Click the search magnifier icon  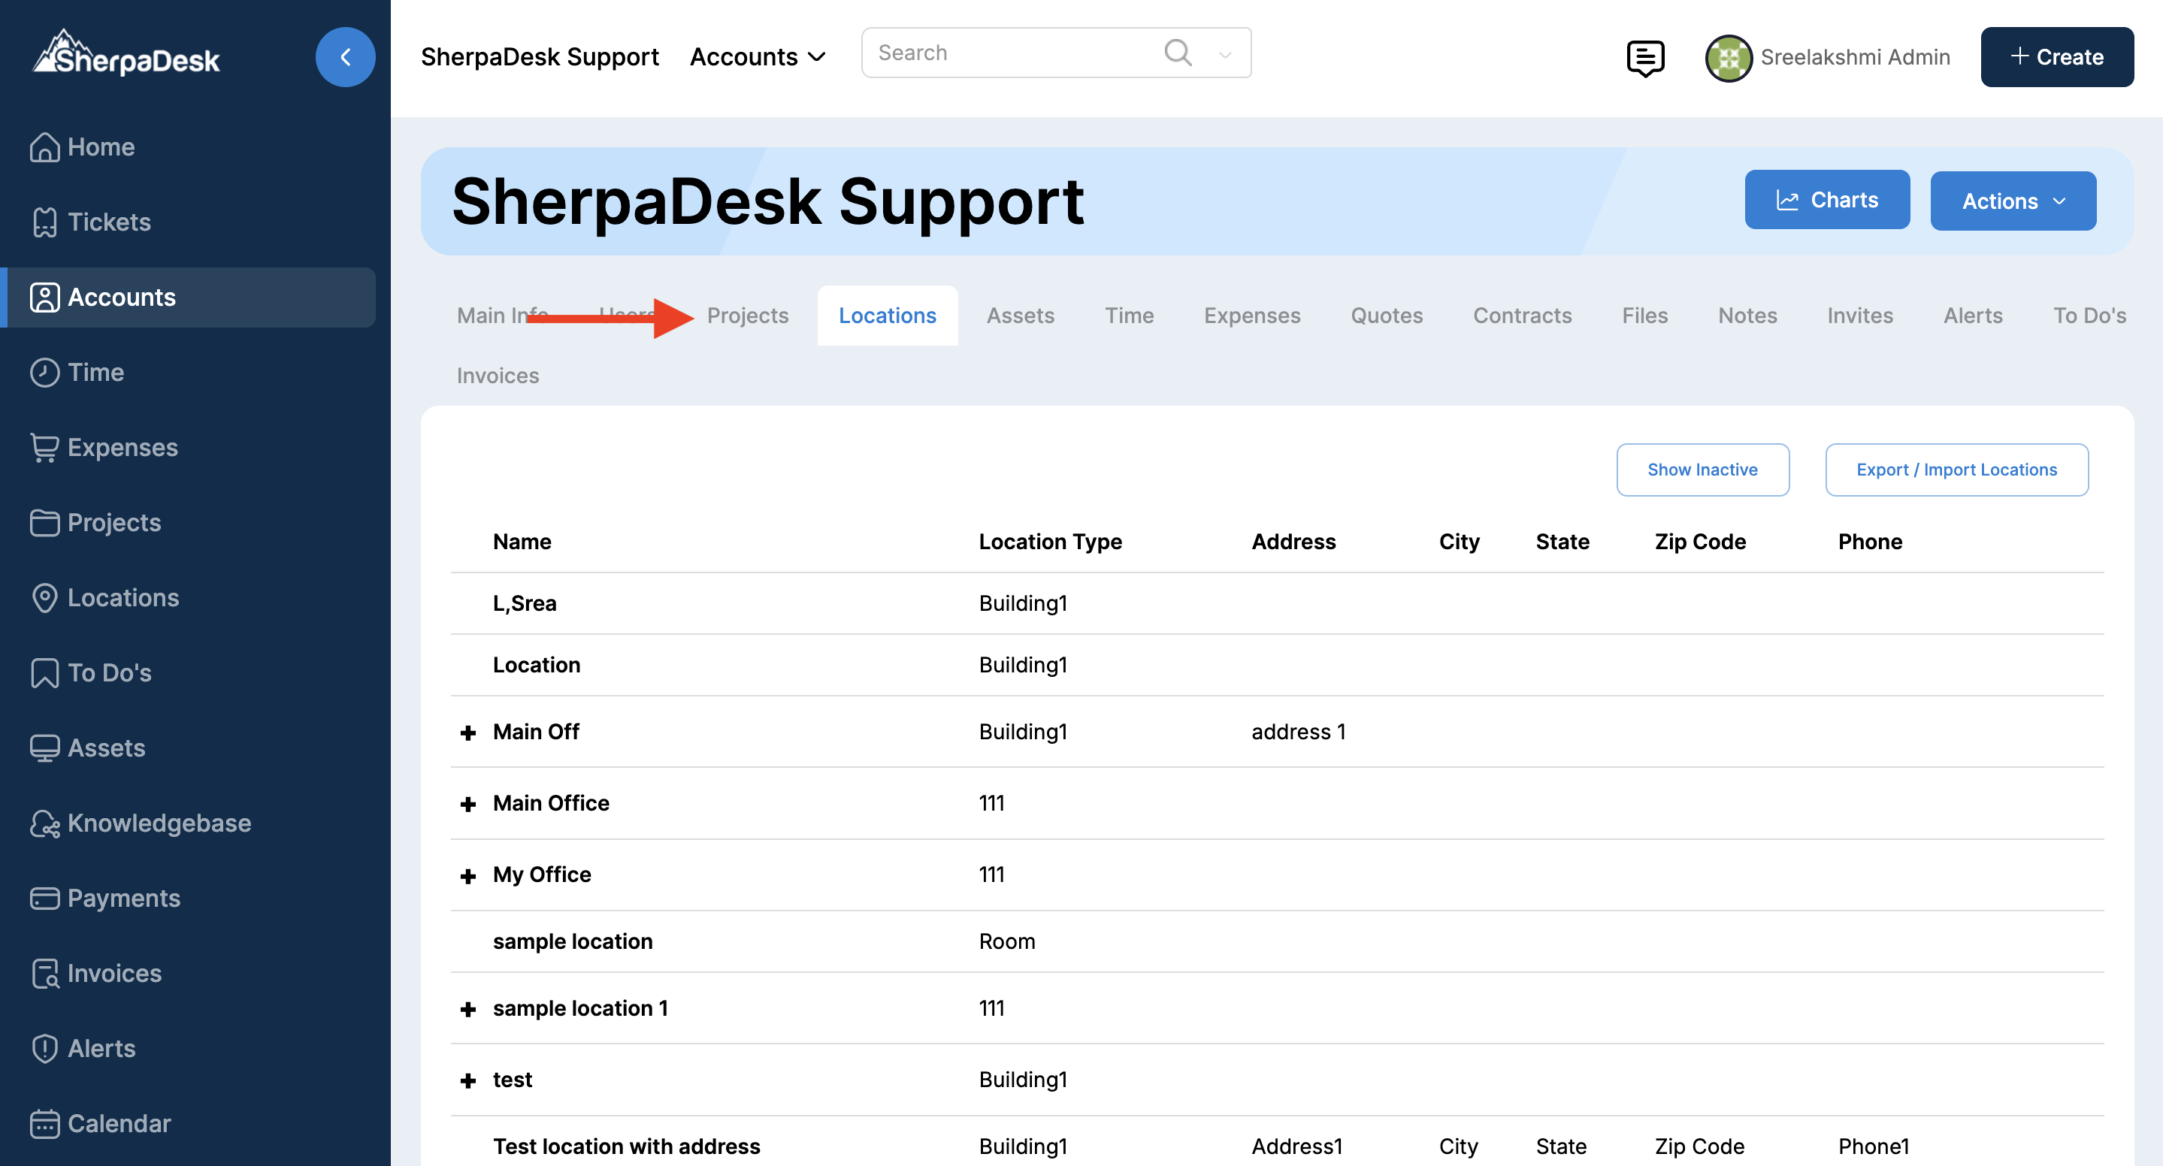pos(1177,53)
